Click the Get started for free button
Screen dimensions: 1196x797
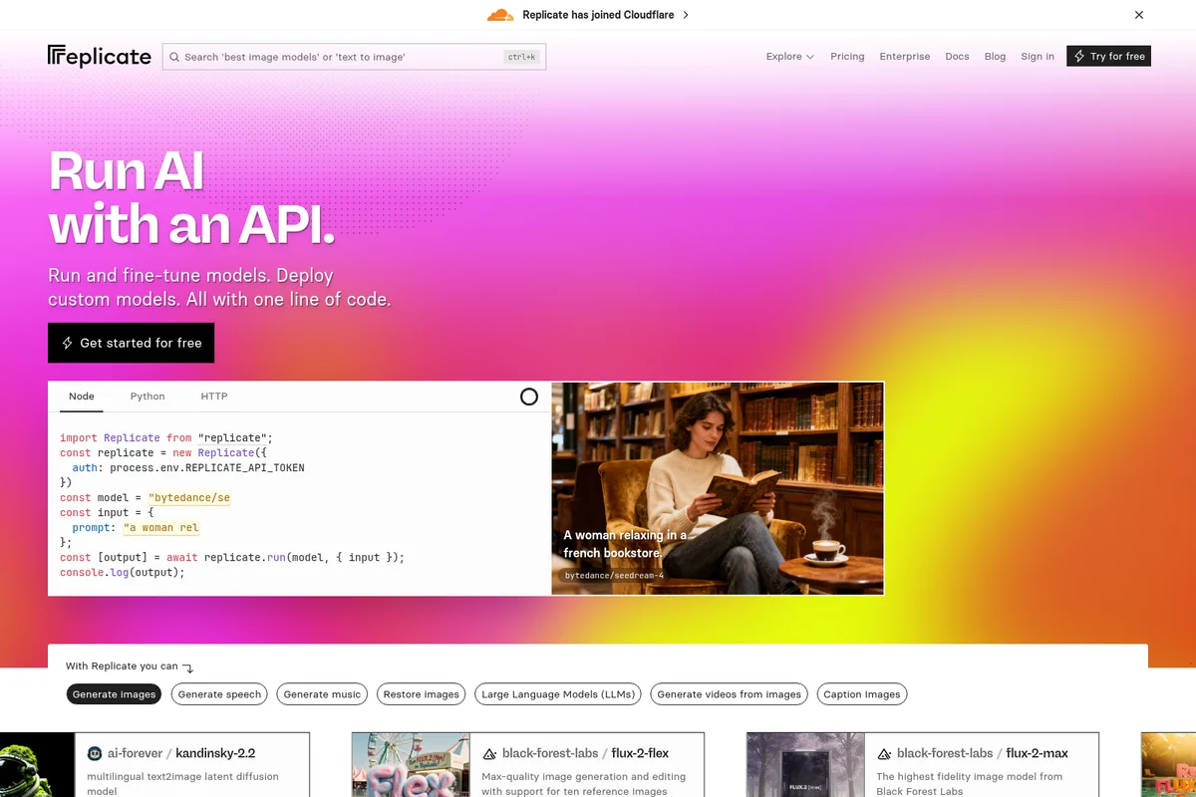[x=131, y=343]
